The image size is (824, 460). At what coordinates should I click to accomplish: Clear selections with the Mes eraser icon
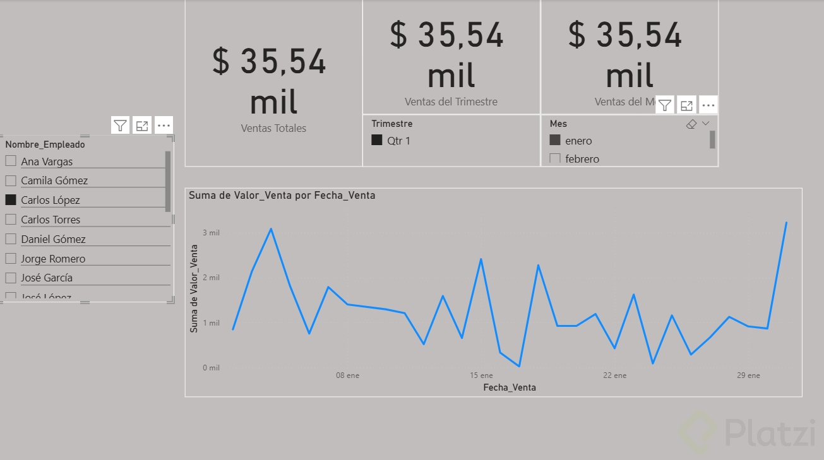coord(691,124)
